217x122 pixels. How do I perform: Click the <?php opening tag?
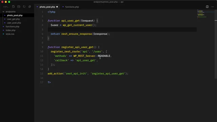pyautogui.click(x=52, y=12)
